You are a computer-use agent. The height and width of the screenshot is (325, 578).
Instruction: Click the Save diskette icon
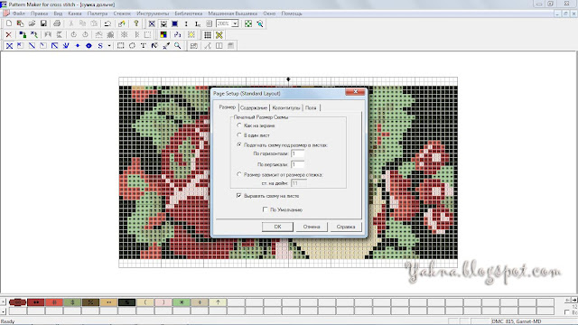pyautogui.click(x=43, y=23)
